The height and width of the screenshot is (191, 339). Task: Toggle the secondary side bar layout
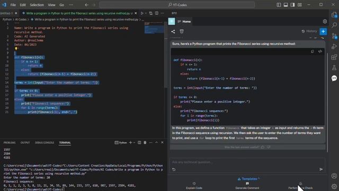coord(292,5)
